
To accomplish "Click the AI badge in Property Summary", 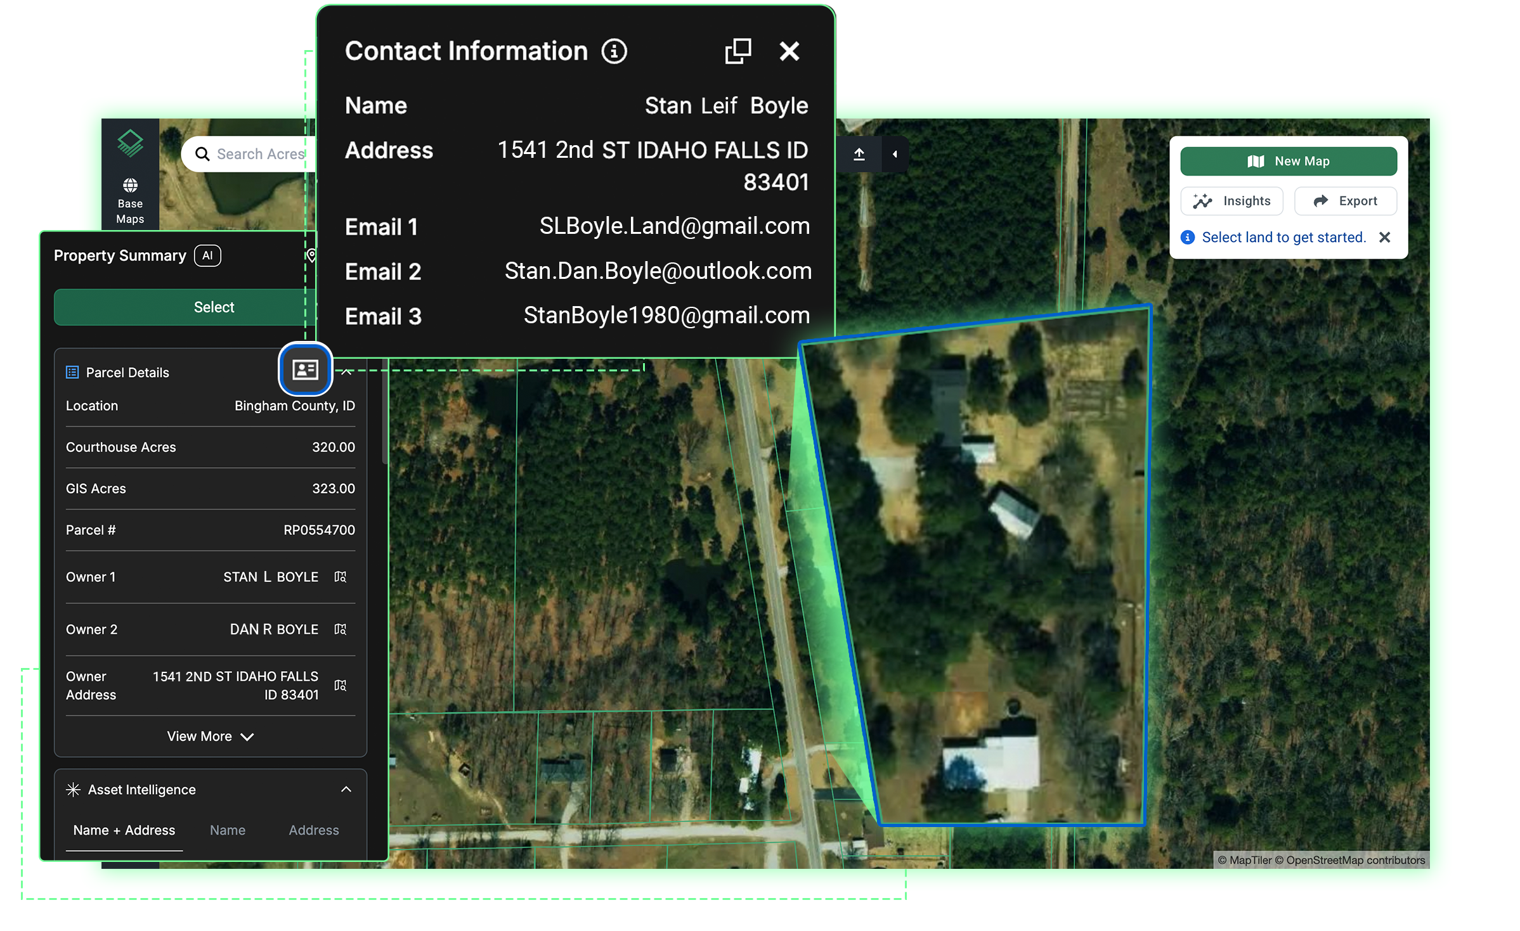I will [207, 255].
